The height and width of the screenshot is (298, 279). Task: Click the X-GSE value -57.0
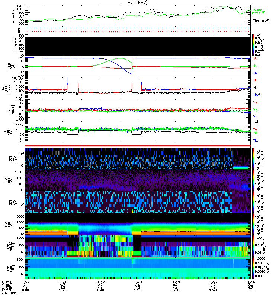tap(62, 282)
